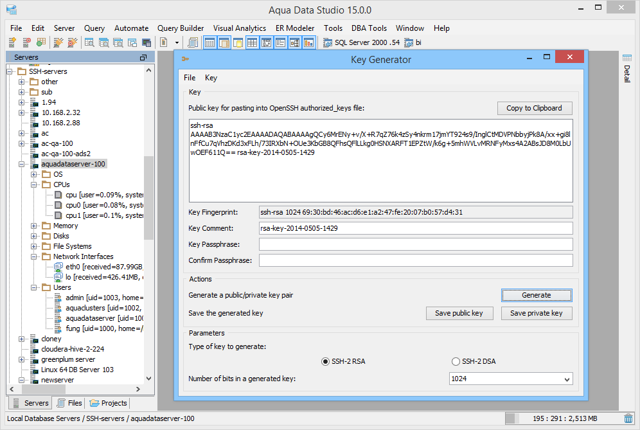Open the dropdown arrow beside the document icon
This screenshot has width=640, height=430.
click(x=177, y=42)
